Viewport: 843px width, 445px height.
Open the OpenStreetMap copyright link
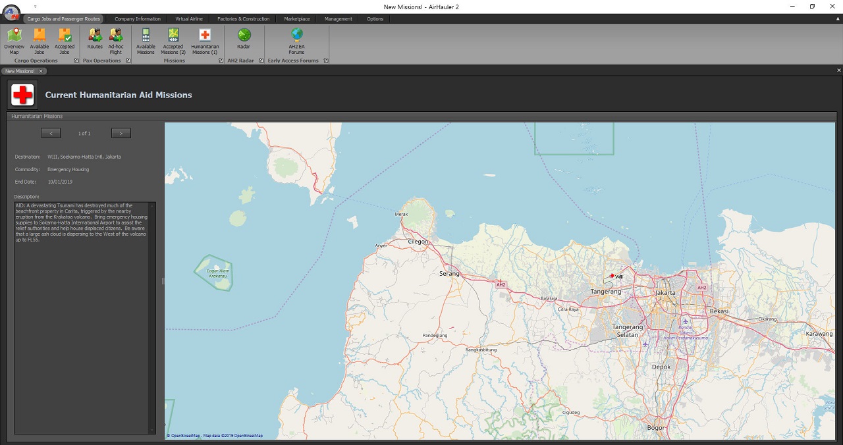coord(188,435)
